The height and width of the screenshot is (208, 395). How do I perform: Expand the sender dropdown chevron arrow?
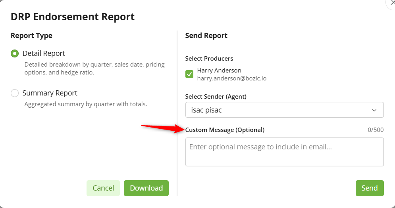click(x=374, y=110)
